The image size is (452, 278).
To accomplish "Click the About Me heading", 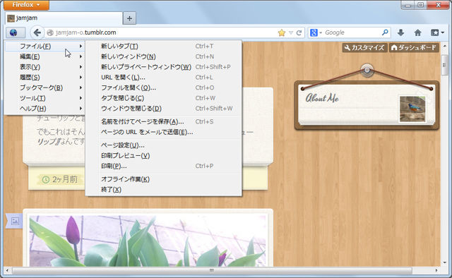I will coord(322,98).
